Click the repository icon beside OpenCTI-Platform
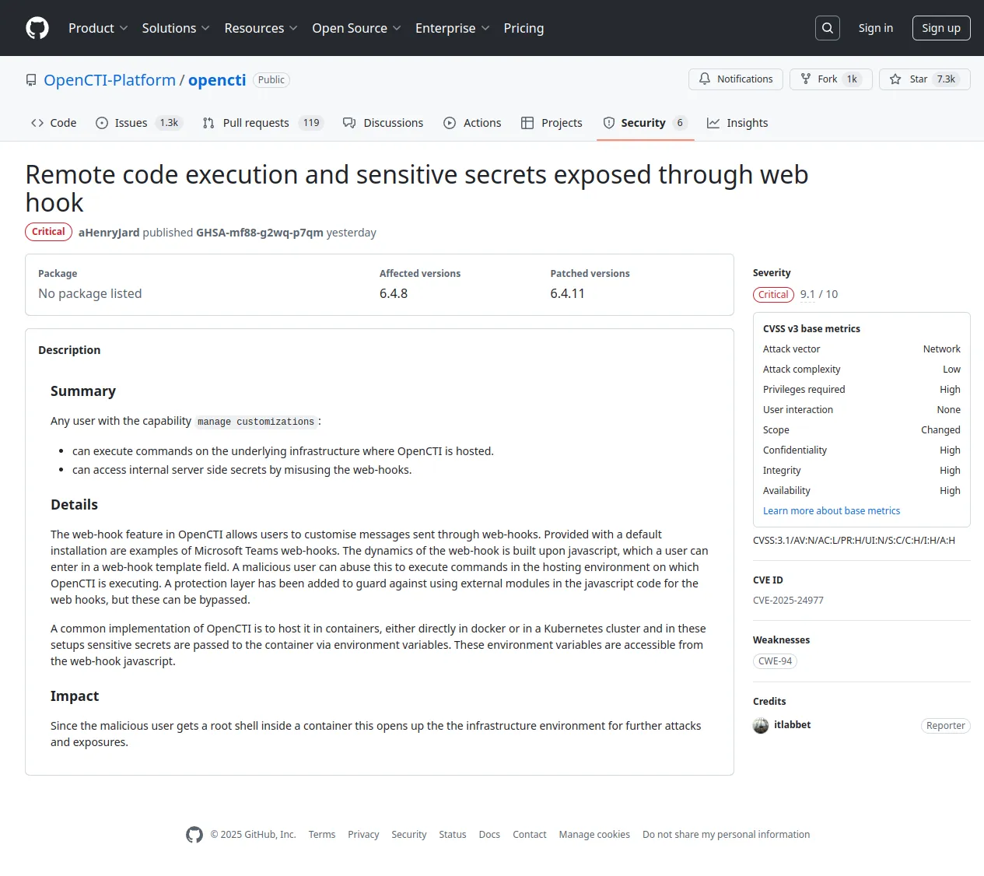 pos(31,80)
